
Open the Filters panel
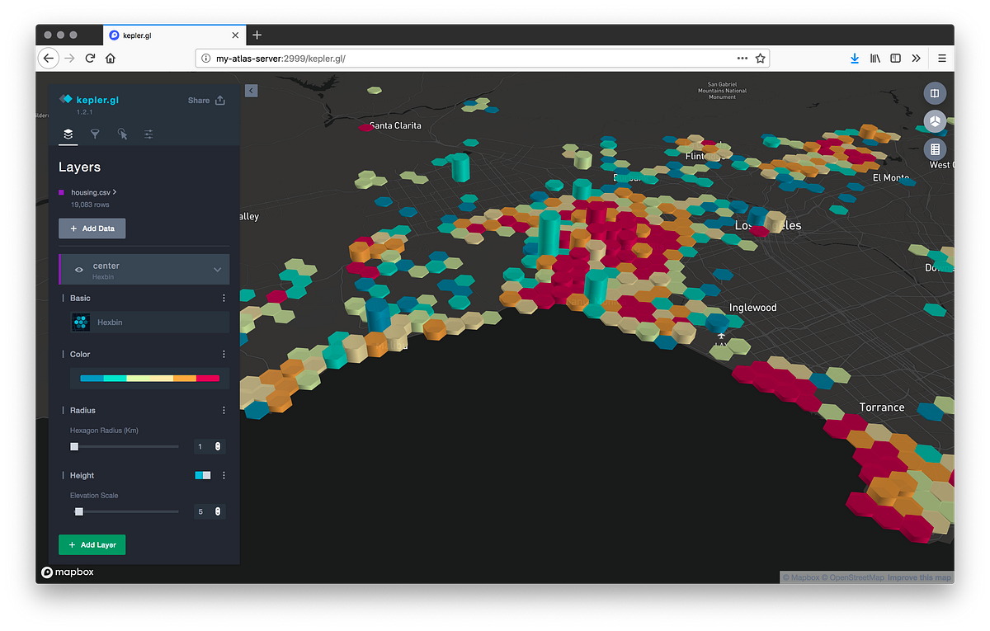pos(95,134)
